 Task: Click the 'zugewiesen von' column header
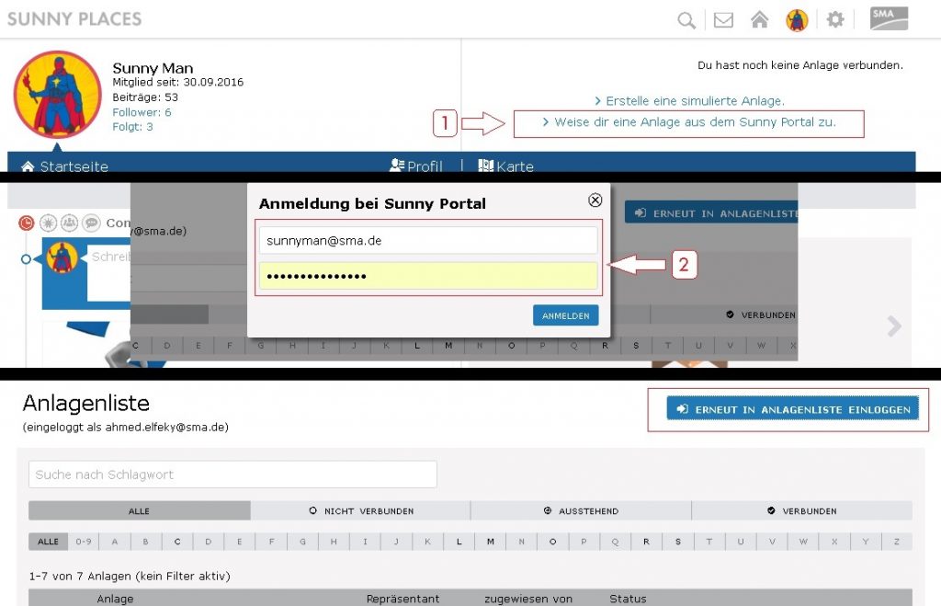point(528,599)
